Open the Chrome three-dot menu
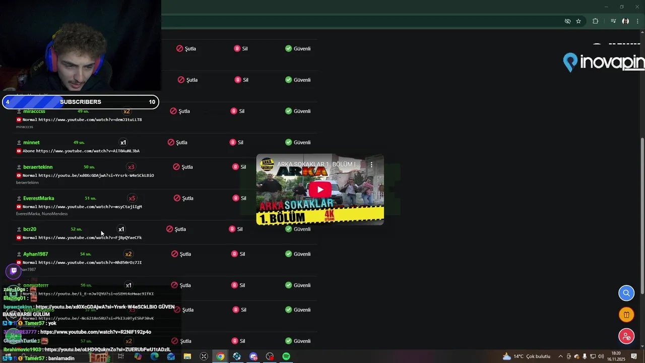The image size is (645, 363). click(637, 21)
